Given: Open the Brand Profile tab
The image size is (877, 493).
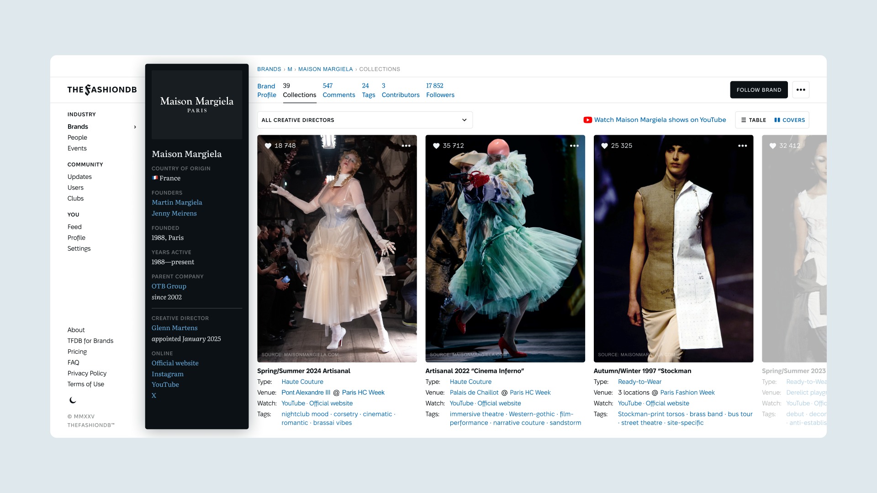Looking at the screenshot, I should coord(267,90).
